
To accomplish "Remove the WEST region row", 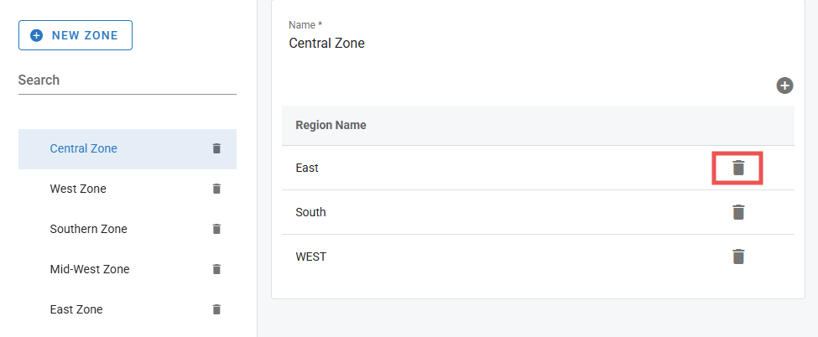I will pyautogui.click(x=737, y=257).
